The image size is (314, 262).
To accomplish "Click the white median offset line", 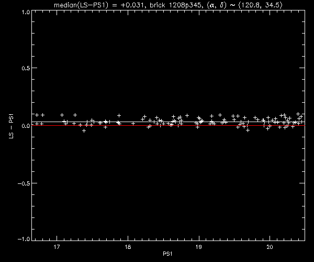I will coord(168,122).
